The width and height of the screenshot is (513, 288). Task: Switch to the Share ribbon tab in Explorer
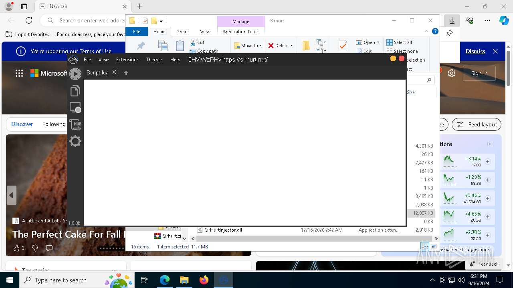183,32
